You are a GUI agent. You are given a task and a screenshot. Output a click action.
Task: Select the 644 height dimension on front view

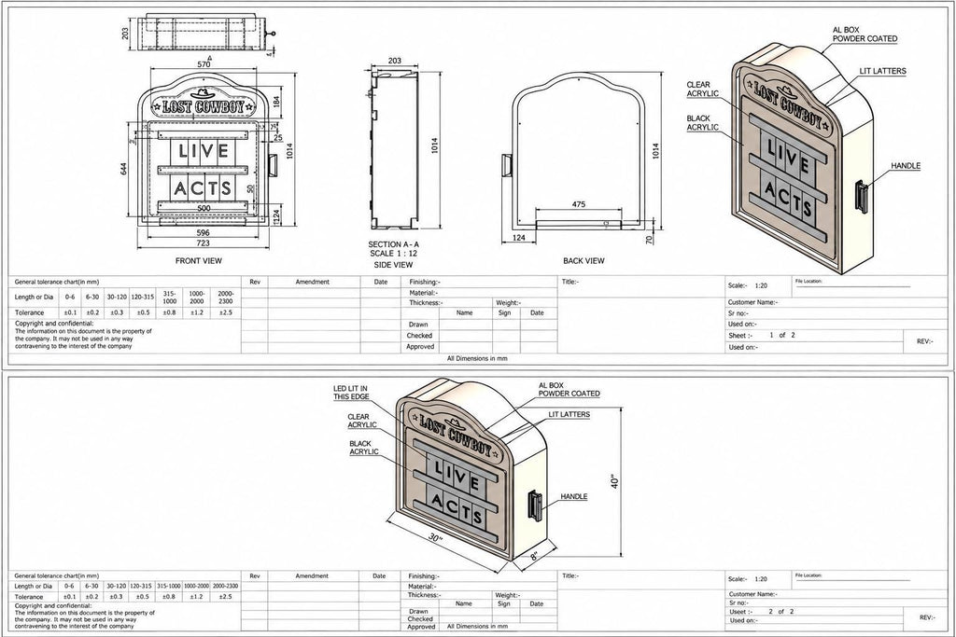[124, 169]
